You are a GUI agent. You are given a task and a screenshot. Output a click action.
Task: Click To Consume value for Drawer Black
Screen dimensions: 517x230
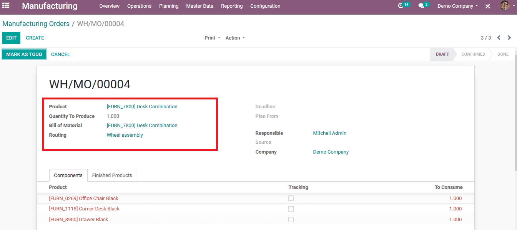click(455, 220)
